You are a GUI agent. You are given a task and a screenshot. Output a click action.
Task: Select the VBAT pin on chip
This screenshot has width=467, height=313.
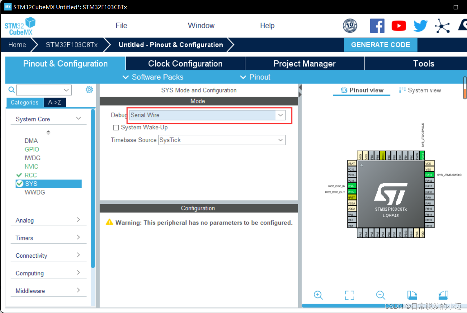352,163
